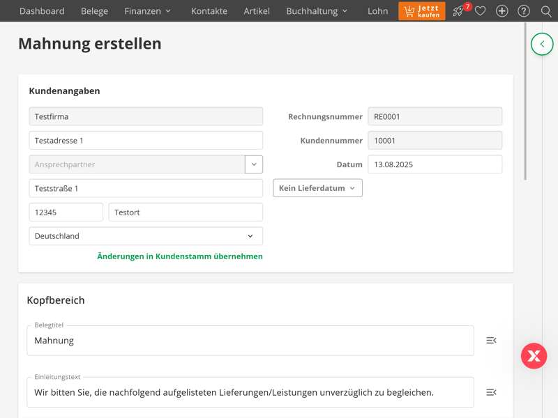Click the red floating X chat button
The image size is (558, 418).
point(534,356)
